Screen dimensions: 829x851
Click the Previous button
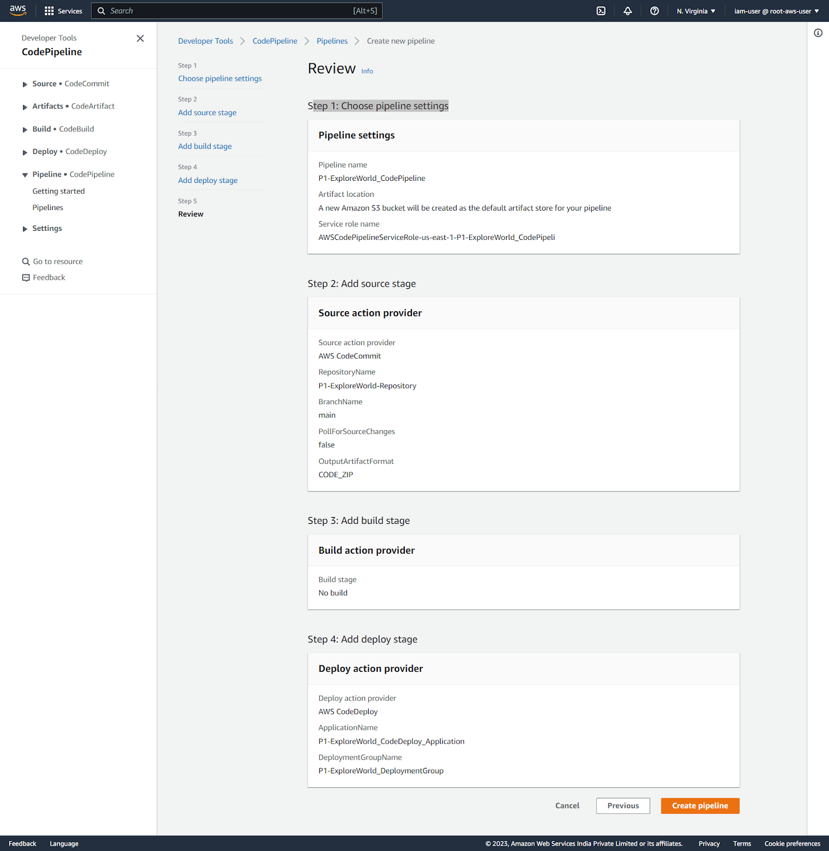pos(623,806)
